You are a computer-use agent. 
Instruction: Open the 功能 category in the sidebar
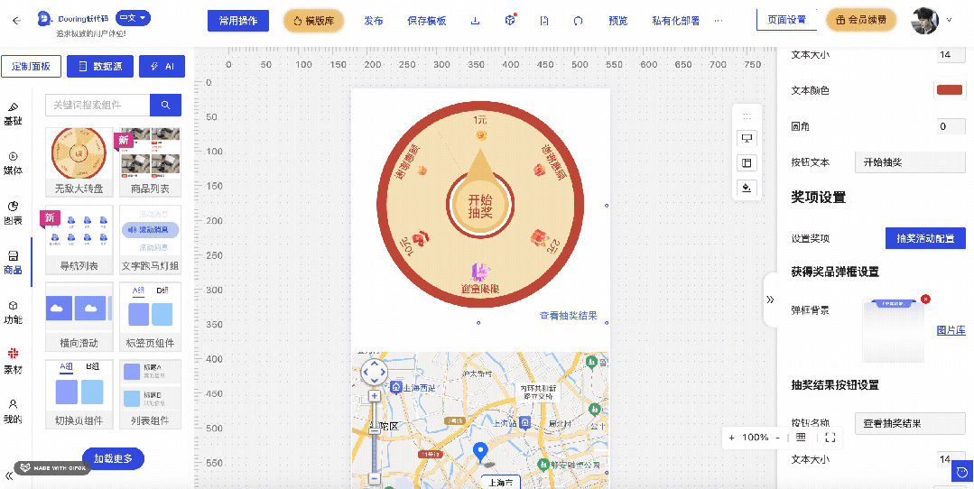click(13, 313)
